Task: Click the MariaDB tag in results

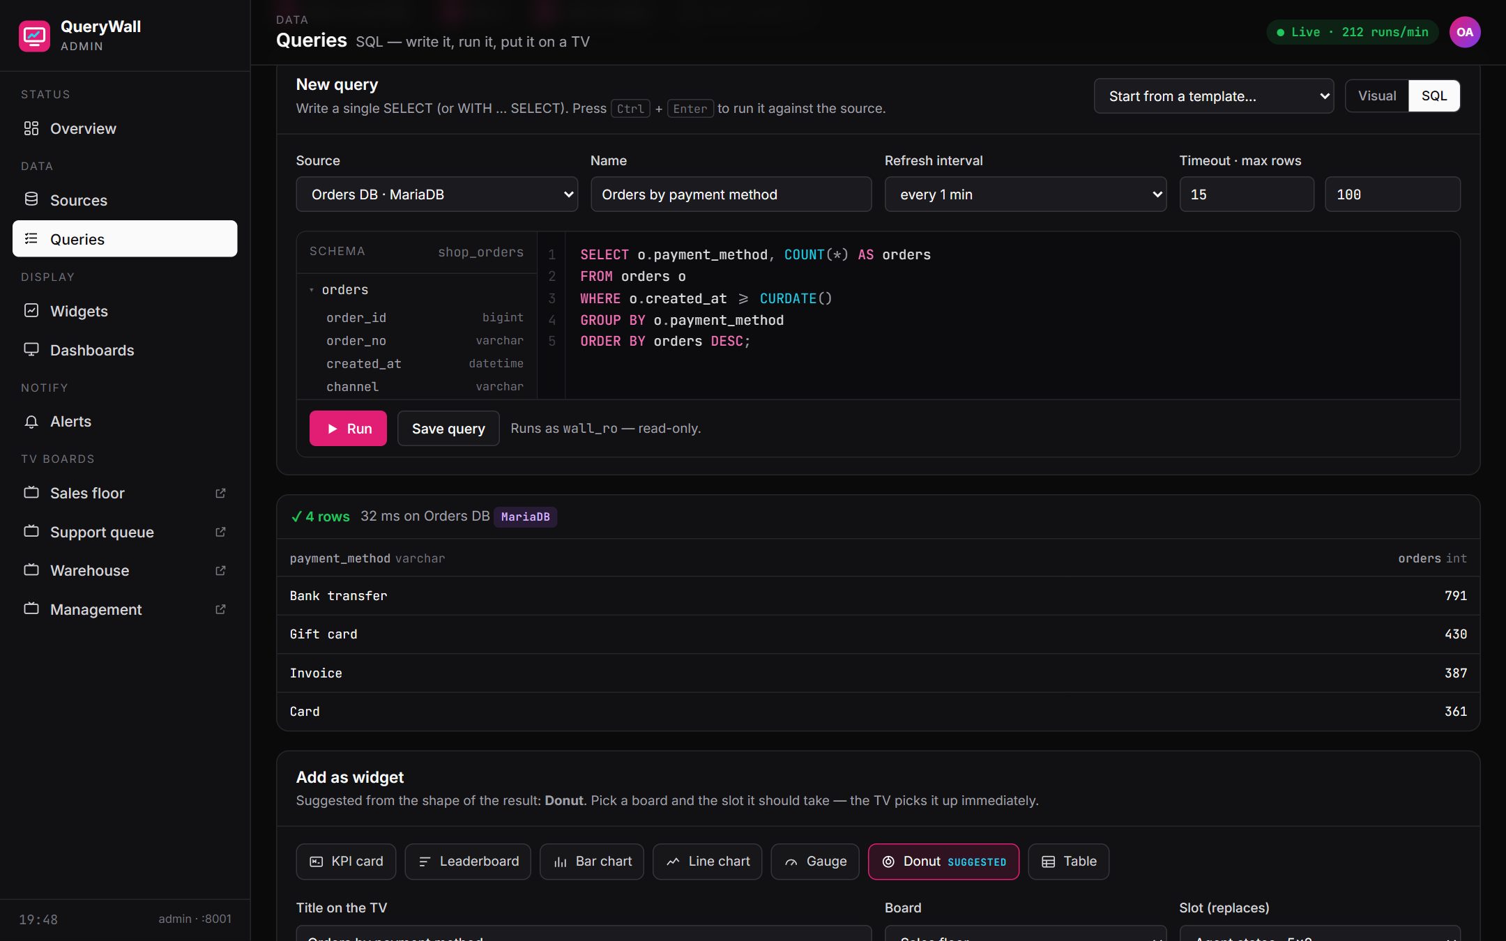Action: click(526, 517)
